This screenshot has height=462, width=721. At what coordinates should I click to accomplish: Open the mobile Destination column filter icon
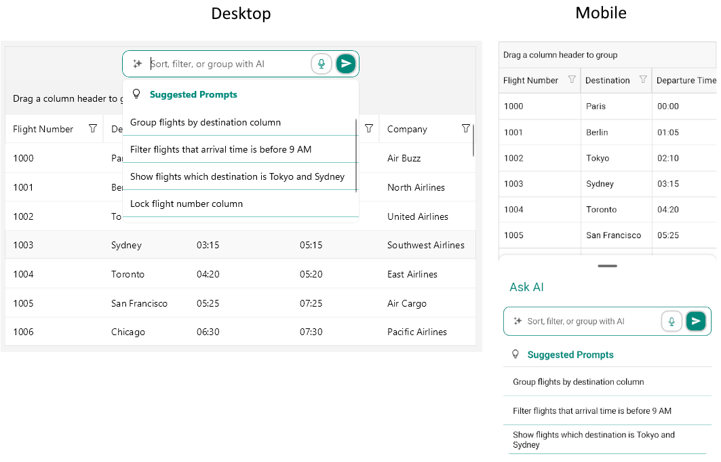pos(642,80)
